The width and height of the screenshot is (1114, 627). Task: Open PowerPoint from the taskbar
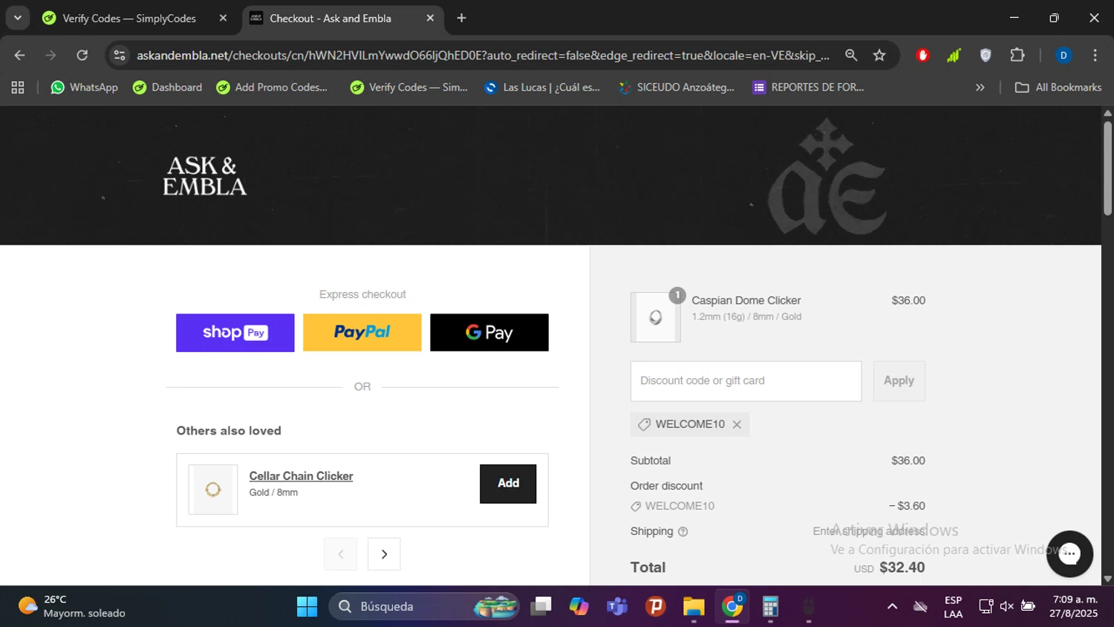coord(655,606)
